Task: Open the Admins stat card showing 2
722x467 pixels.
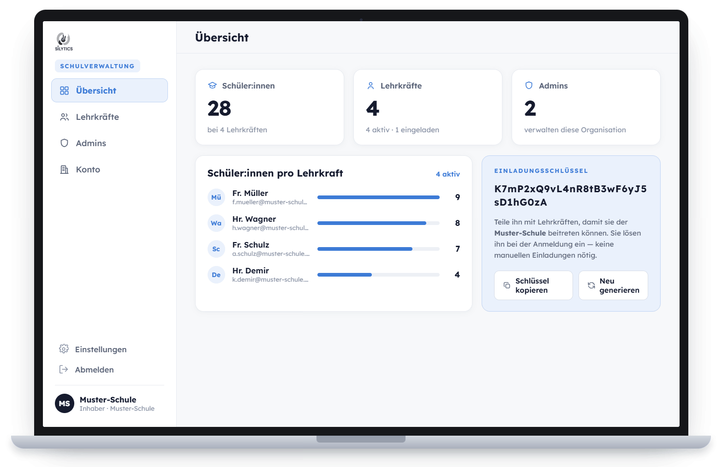Action: (x=586, y=107)
